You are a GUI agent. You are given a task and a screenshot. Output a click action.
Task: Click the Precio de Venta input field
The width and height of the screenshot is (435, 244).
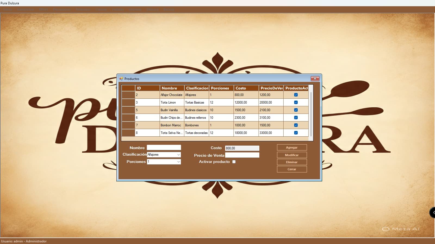tap(242, 155)
